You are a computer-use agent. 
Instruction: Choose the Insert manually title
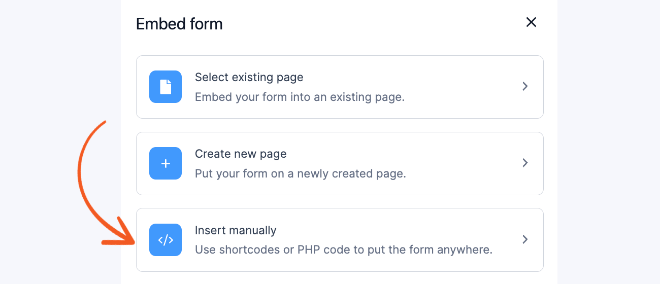[236, 230]
